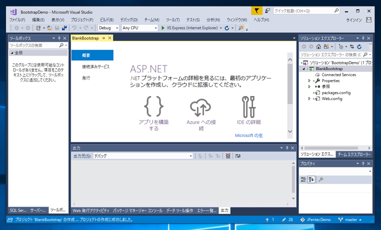Open the Properties panel object dropdown
Viewport: 381px width, 230px height.
click(370, 171)
